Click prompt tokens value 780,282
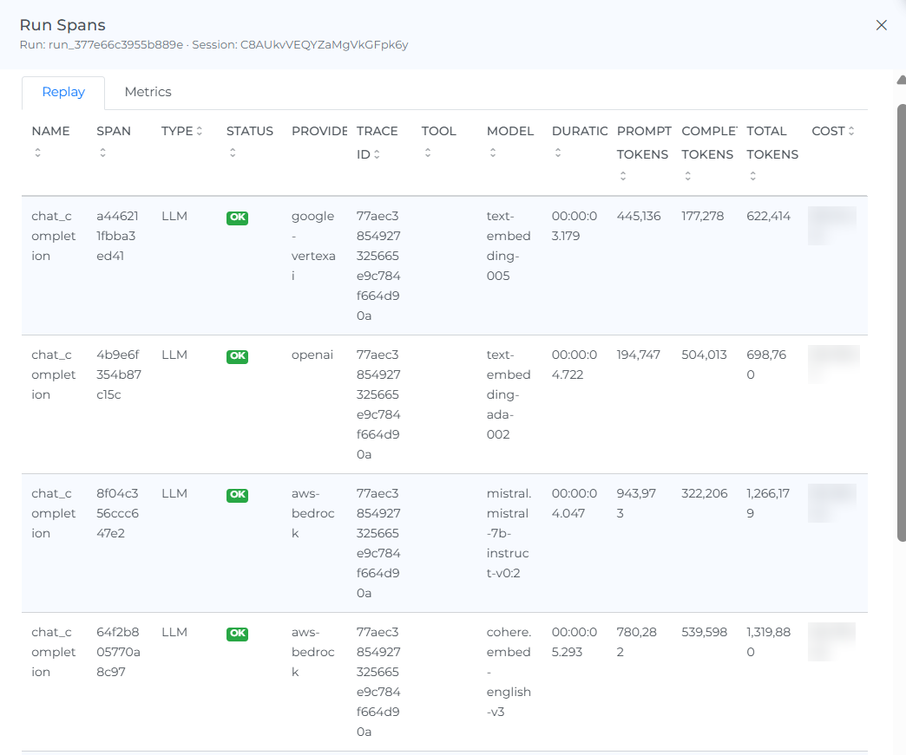Image resolution: width=906 pixels, height=755 pixels. [x=637, y=641]
